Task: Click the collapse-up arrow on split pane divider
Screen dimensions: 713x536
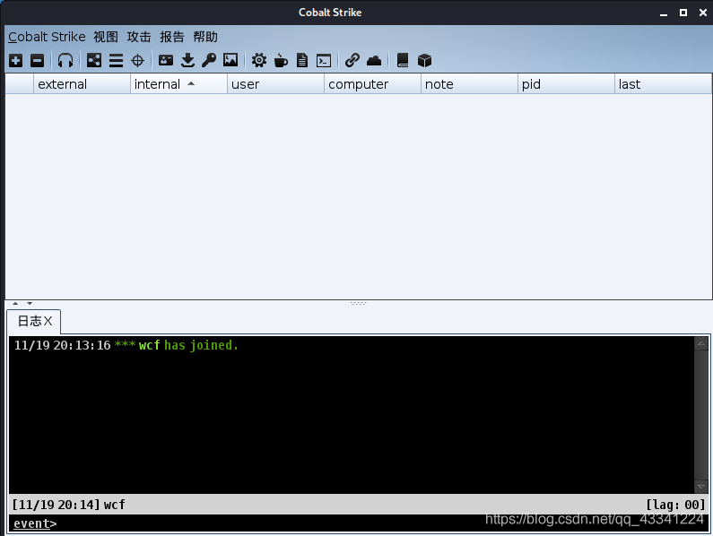Action: pos(15,303)
